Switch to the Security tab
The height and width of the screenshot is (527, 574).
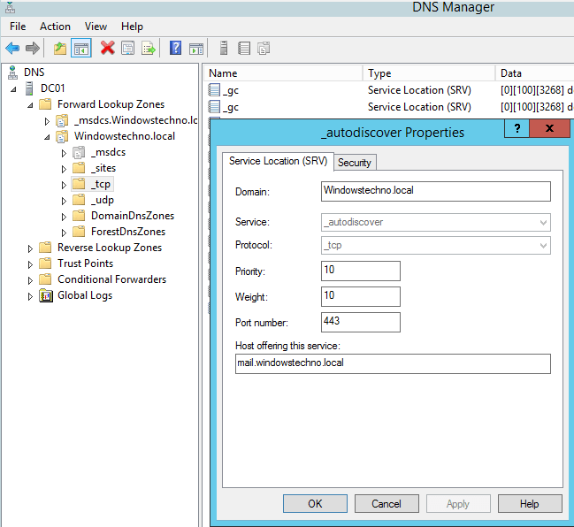355,163
